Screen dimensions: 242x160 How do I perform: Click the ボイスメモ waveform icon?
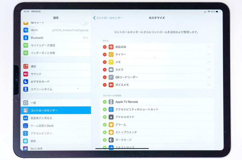pos(111,85)
